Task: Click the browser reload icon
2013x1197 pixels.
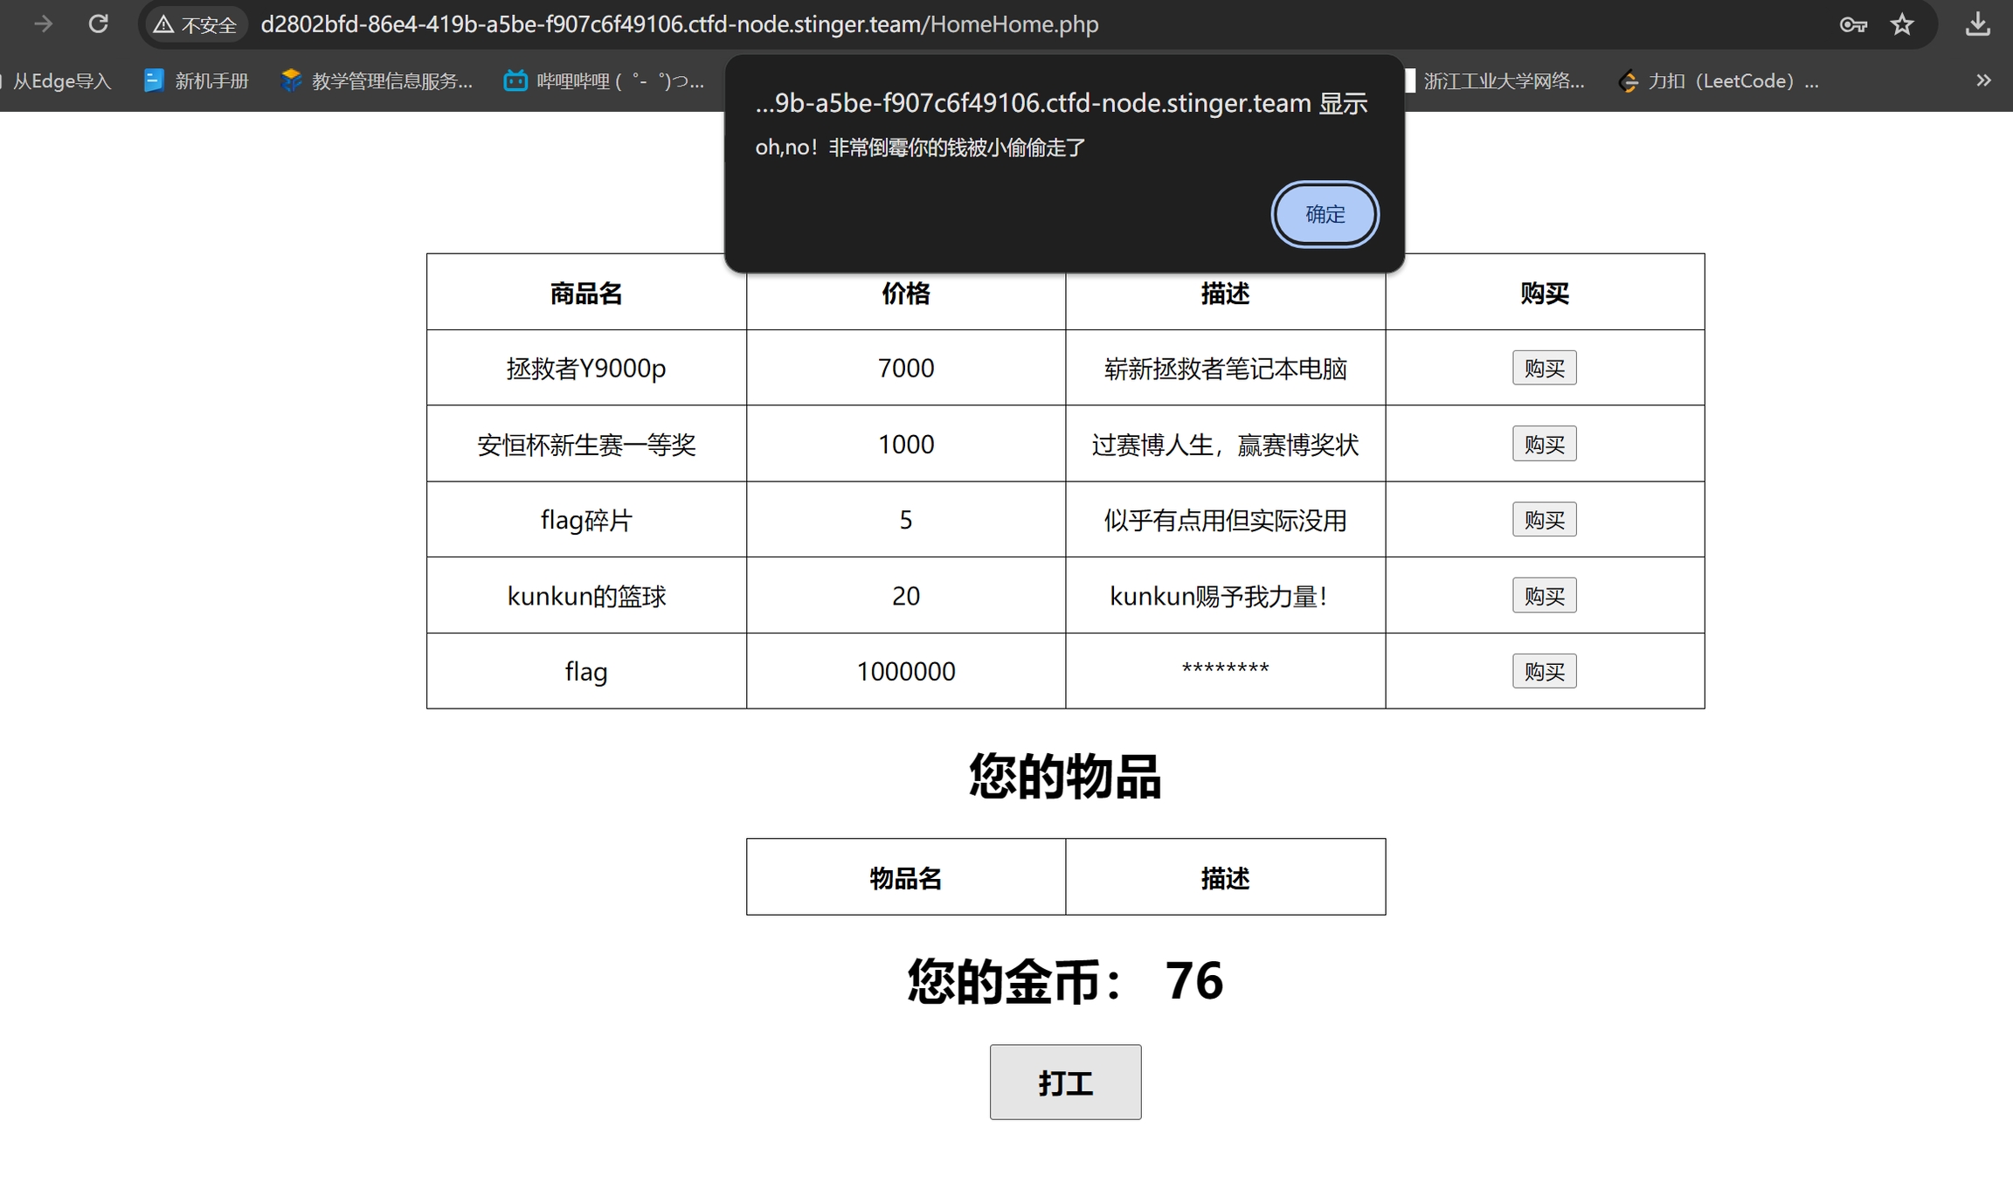Action: pyautogui.click(x=99, y=24)
